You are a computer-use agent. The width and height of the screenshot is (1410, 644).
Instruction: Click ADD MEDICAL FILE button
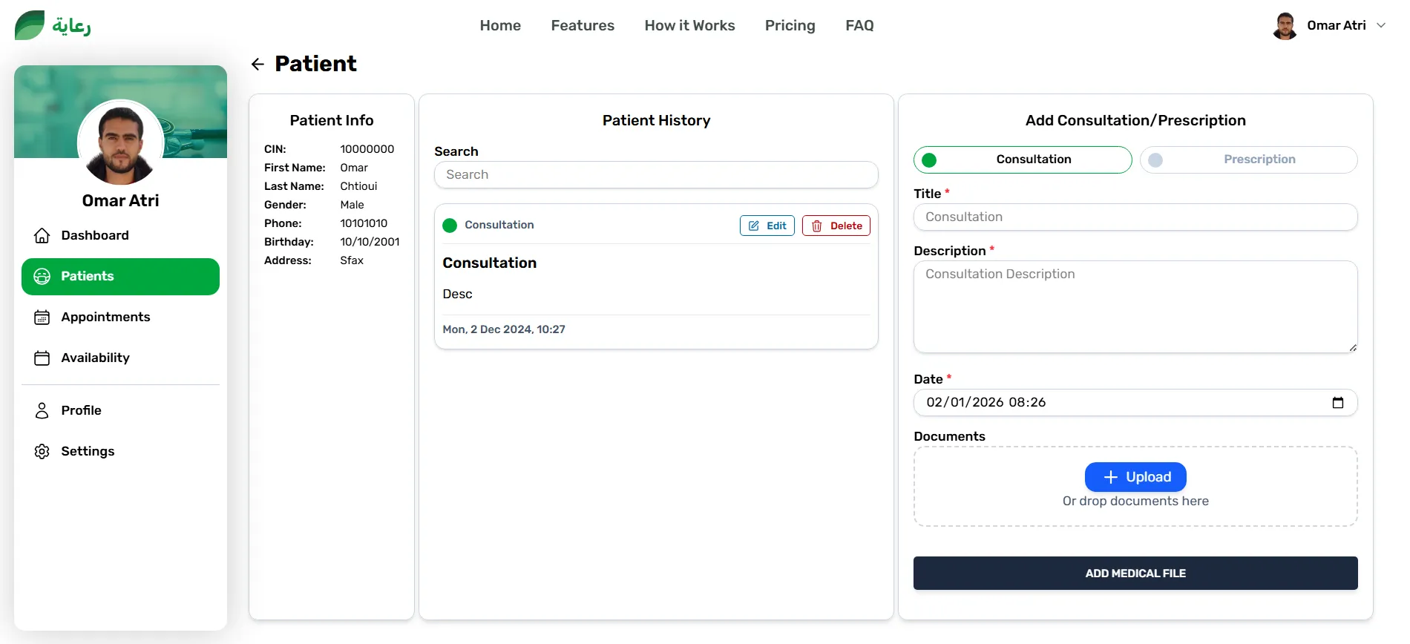1135,574
